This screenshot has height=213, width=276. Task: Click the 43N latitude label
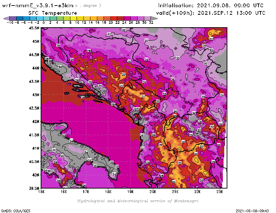click(x=36, y=95)
